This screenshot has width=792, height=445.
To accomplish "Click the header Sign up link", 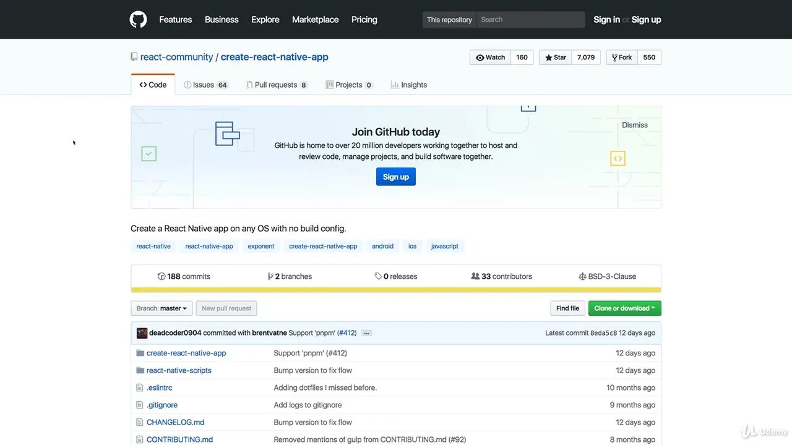I will tap(647, 19).
